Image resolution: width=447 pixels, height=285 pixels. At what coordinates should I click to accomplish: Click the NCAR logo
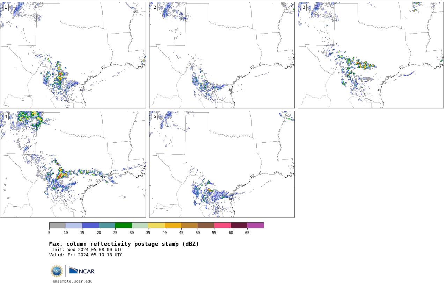pyautogui.click(x=82, y=271)
